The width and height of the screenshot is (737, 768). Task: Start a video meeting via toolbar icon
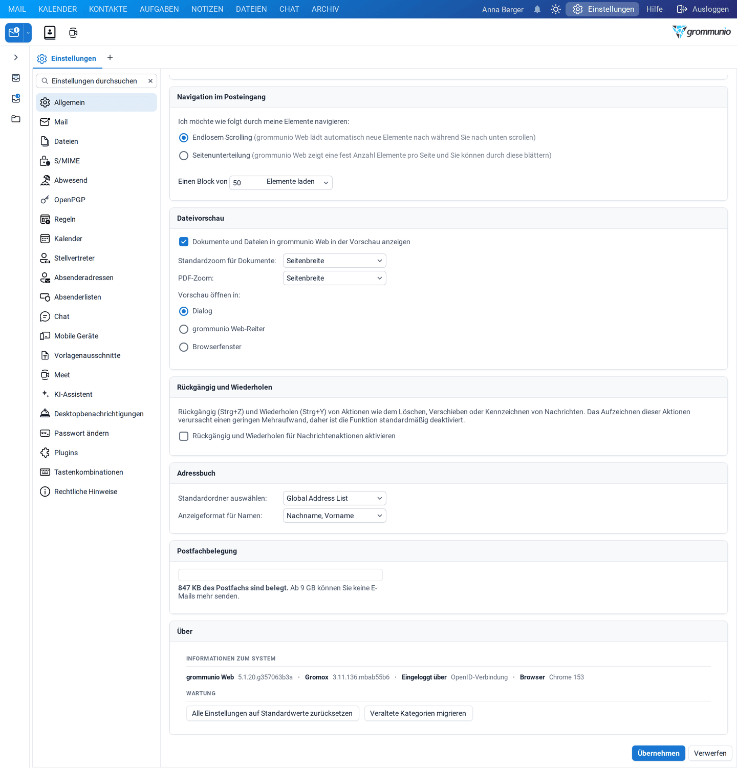tap(73, 33)
